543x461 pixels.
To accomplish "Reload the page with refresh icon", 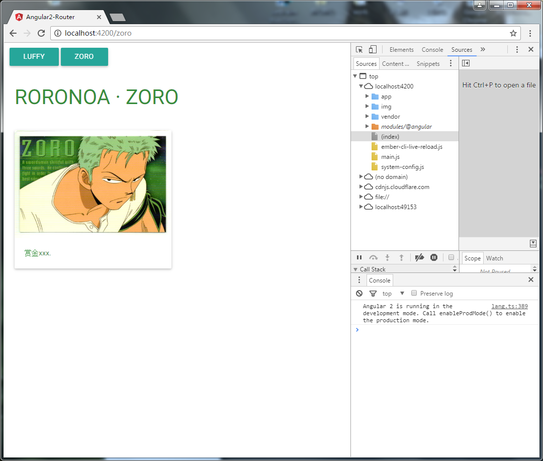I will click(41, 33).
